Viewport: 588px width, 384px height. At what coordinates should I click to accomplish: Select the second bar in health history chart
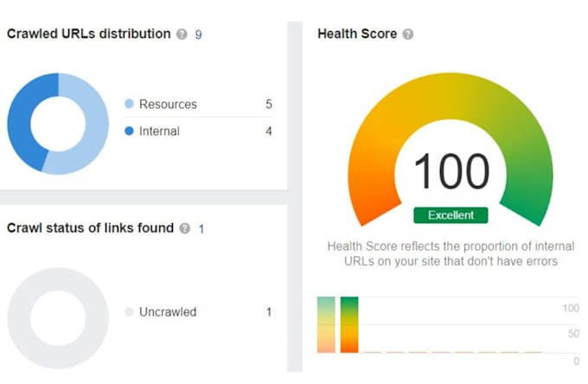pos(349,324)
